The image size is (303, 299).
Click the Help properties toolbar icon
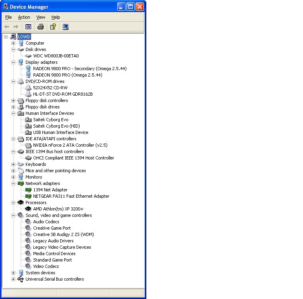(53, 27)
